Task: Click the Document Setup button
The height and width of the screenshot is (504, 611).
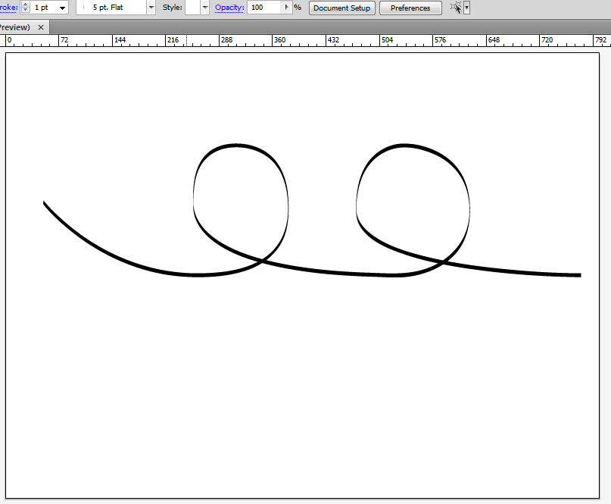Action: [x=341, y=8]
